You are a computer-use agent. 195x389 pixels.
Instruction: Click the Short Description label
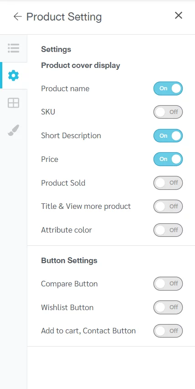tap(71, 136)
